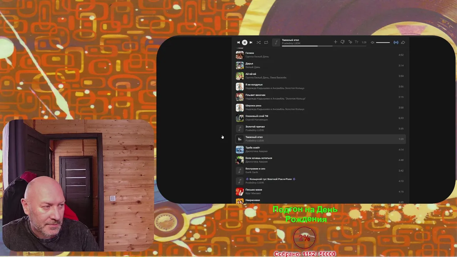Screen dimensions: 457x257
Task: Open artist Круг Михаил
Action: 254,193
